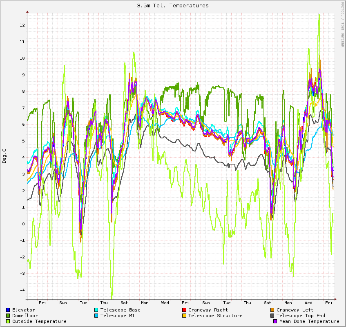The image size is (346, 327).
Task: Click the blue Elevator legend swatch
Action: point(8,310)
